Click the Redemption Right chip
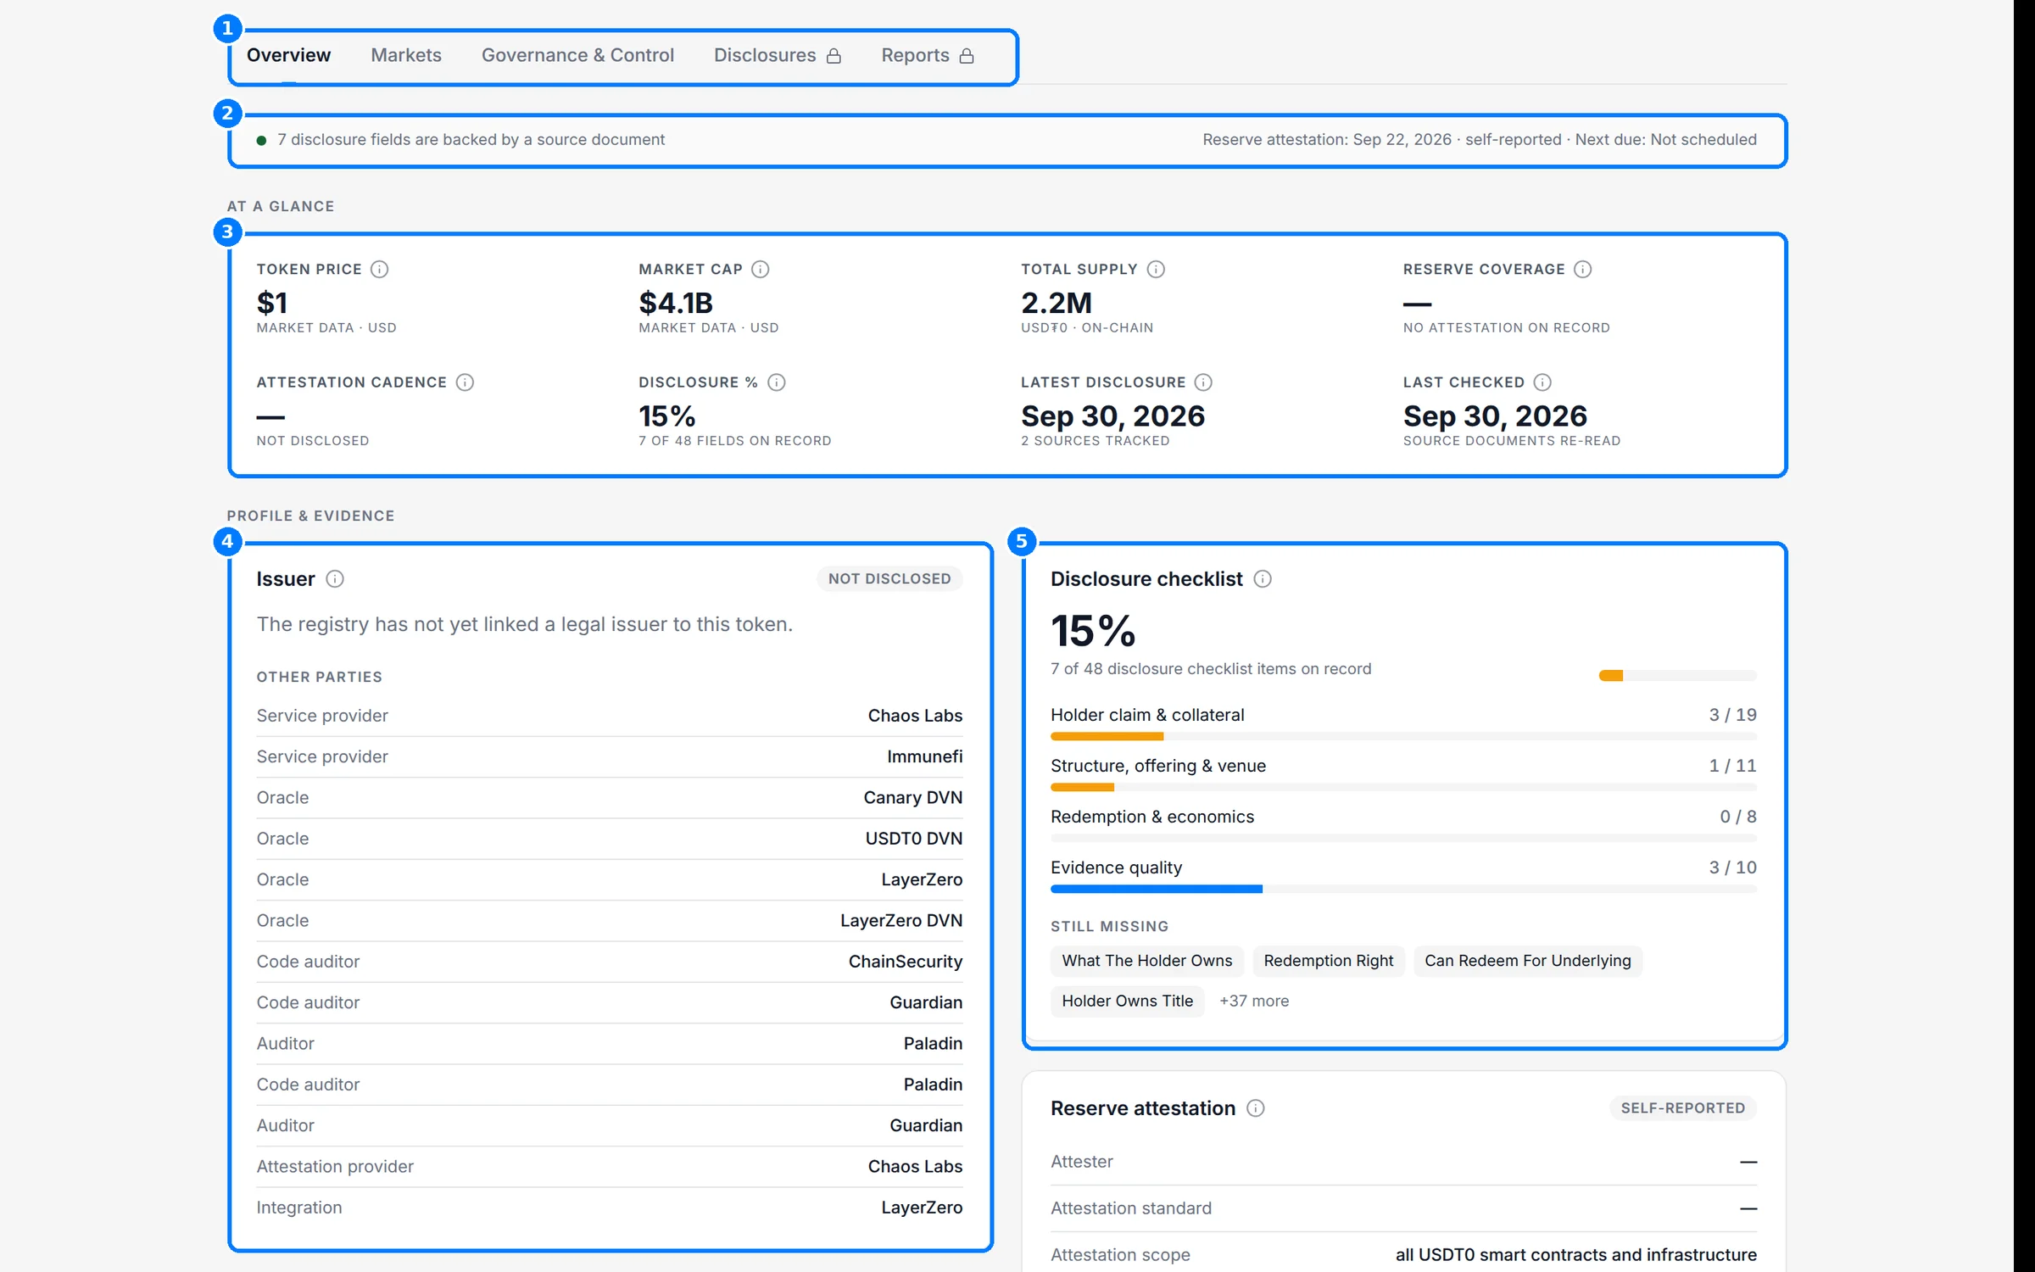The height and width of the screenshot is (1272, 2035). [1329, 961]
